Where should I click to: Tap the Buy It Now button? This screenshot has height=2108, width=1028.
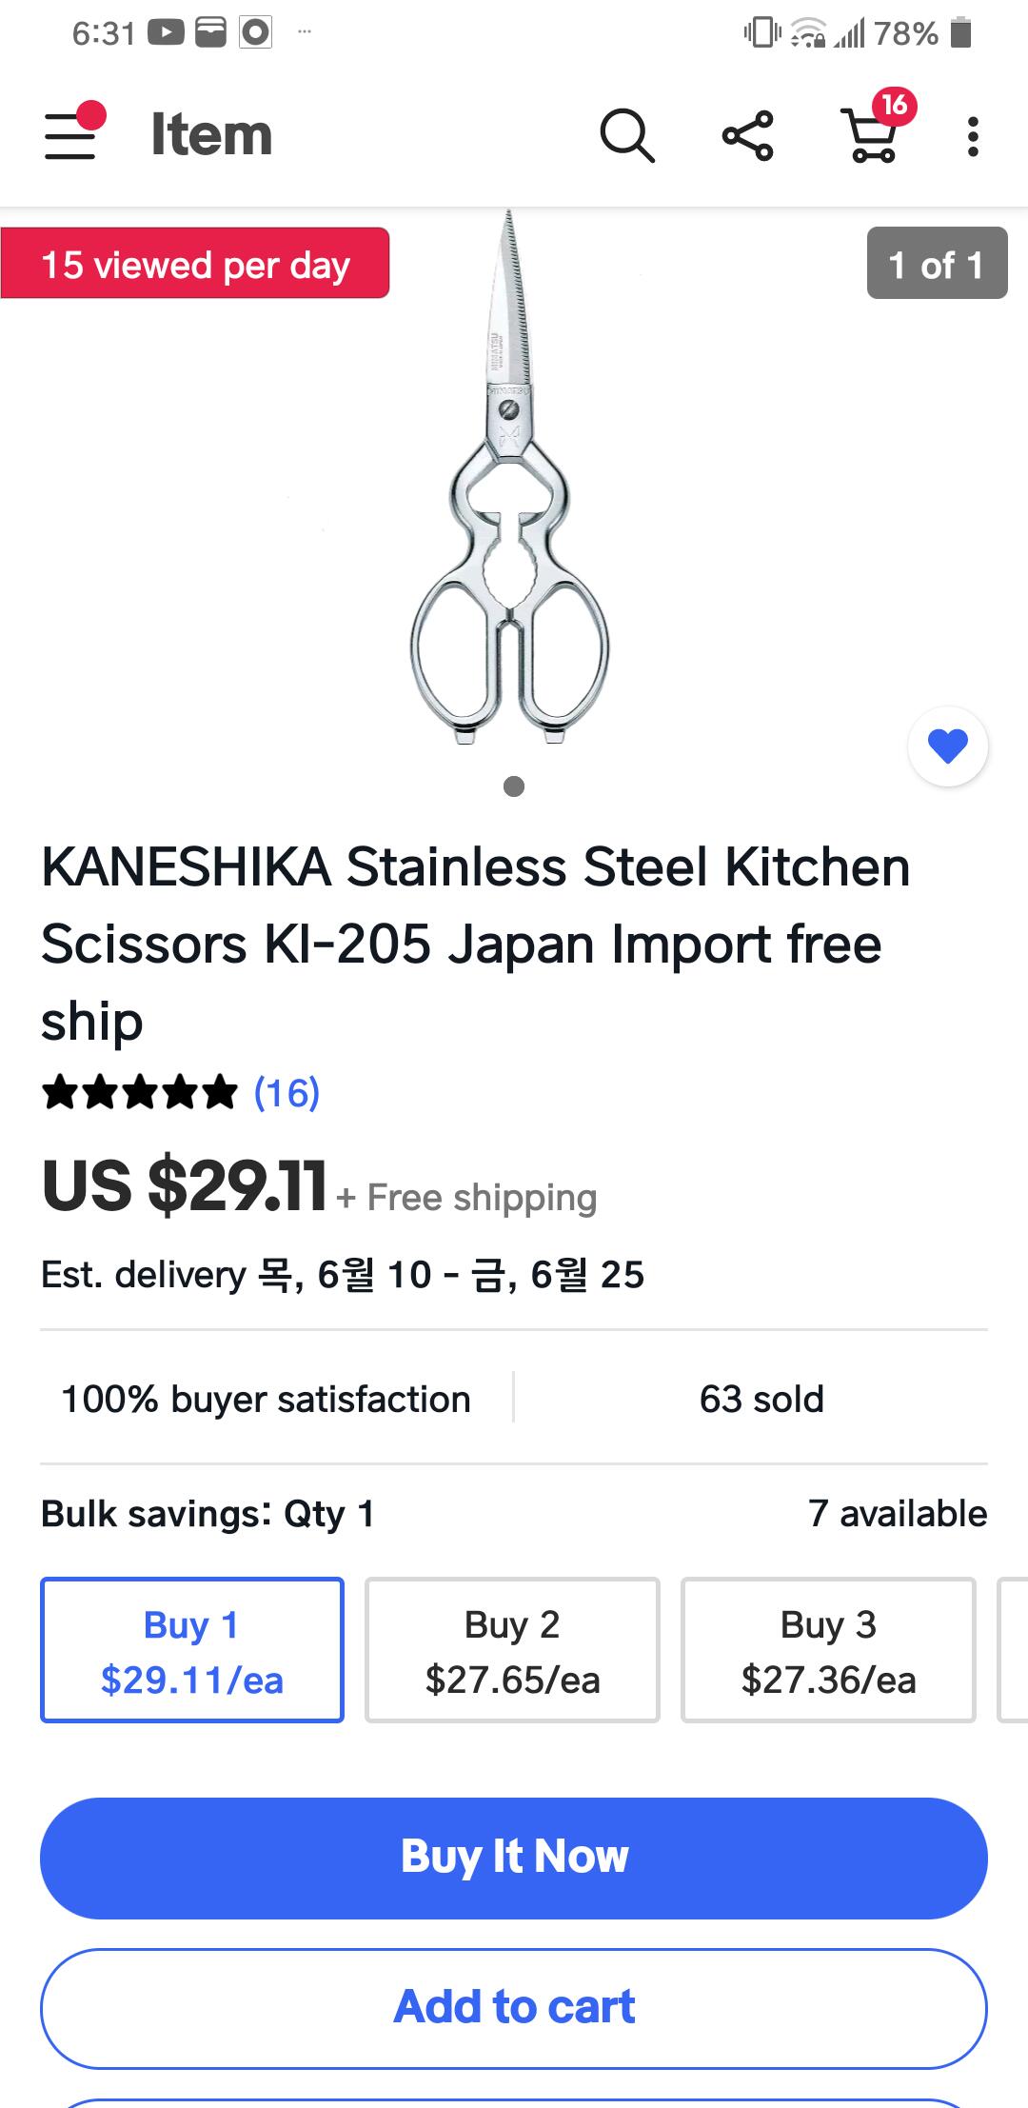click(514, 1858)
